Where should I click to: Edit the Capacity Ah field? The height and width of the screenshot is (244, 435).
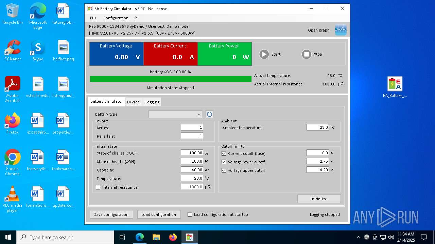(192, 170)
